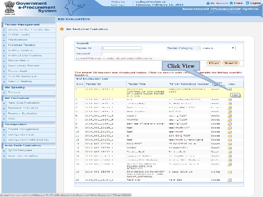Click the 'Tender Title' column header
263x197 pixels.
[137, 84]
